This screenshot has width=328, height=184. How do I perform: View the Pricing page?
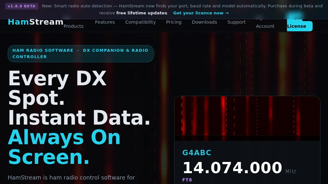174,22
